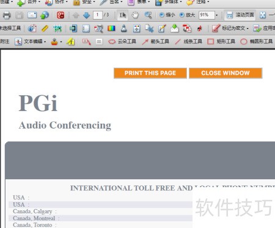Image resolution: width=275 pixels, height=228 pixels.
Task: Select the 椭圆形工具 oval tool
Action: pos(257,41)
